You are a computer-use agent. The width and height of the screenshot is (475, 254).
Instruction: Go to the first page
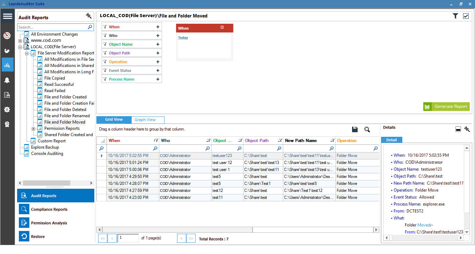click(x=103, y=238)
